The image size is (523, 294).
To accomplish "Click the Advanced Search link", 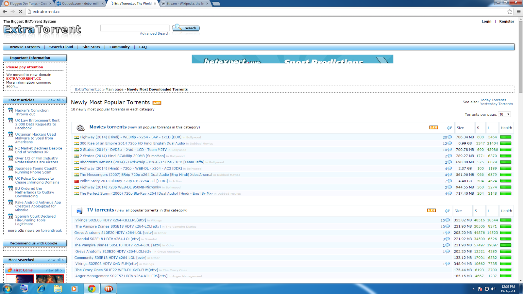I will [155, 33].
